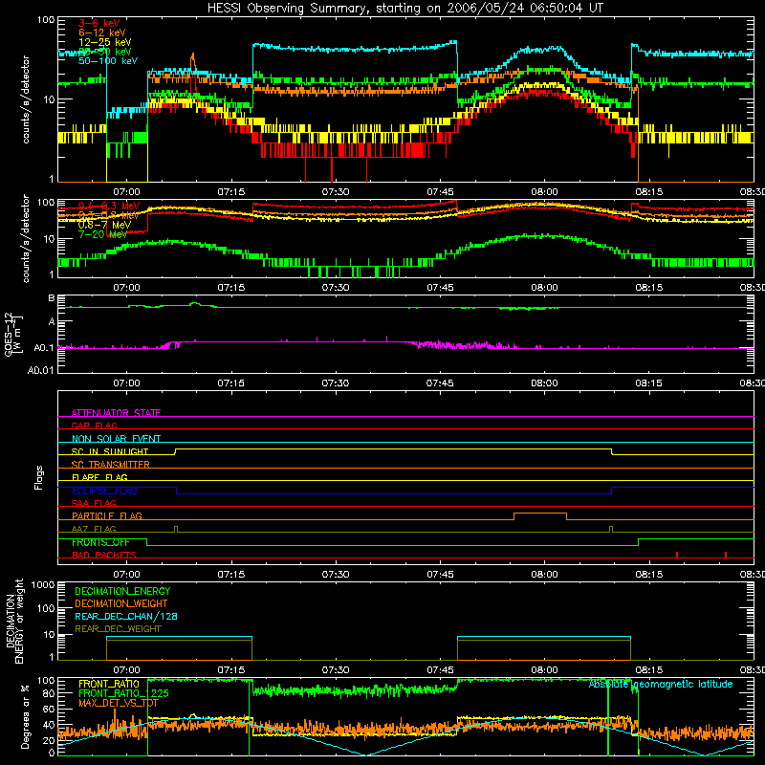Click the "7-20 MeV" legend label
This screenshot has width=765, height=765.
tap(102, 234)
